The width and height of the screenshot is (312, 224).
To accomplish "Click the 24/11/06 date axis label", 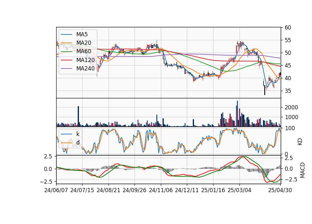I will pos(161,190).
